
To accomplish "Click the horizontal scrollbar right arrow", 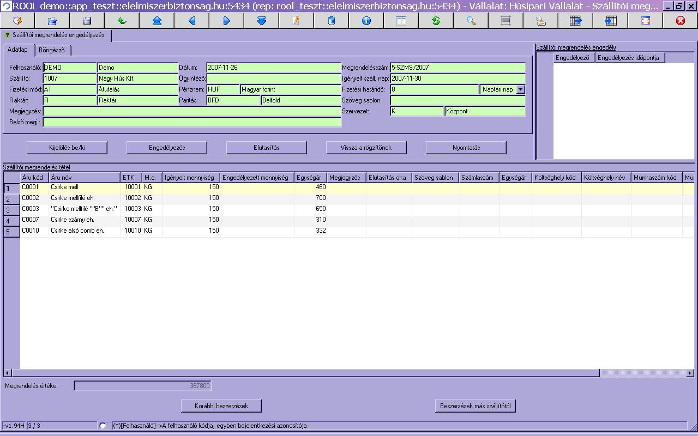I will [x=690, y=373].
